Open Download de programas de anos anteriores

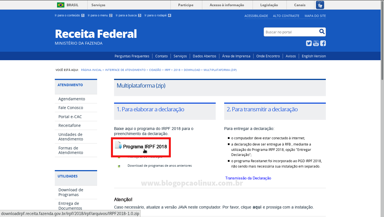click(x=160, y=166)
